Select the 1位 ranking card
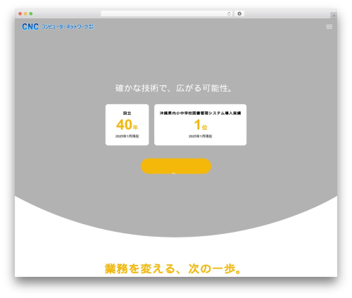 coord(200,125)
